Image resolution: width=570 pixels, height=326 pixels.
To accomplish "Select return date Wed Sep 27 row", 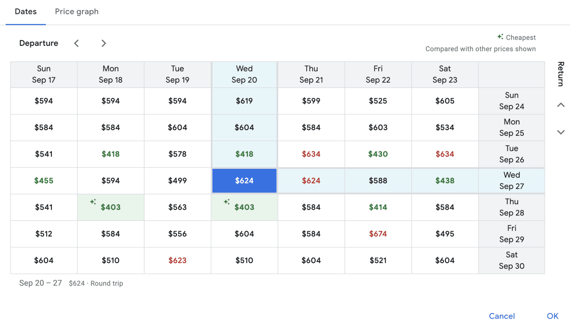I will point(511,180).
